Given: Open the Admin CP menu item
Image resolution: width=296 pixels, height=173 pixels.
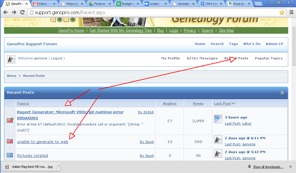Looking at the screenshot, I should point(274,44).
